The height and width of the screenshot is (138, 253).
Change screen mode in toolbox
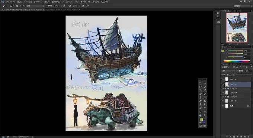click(x=205, y=126)
